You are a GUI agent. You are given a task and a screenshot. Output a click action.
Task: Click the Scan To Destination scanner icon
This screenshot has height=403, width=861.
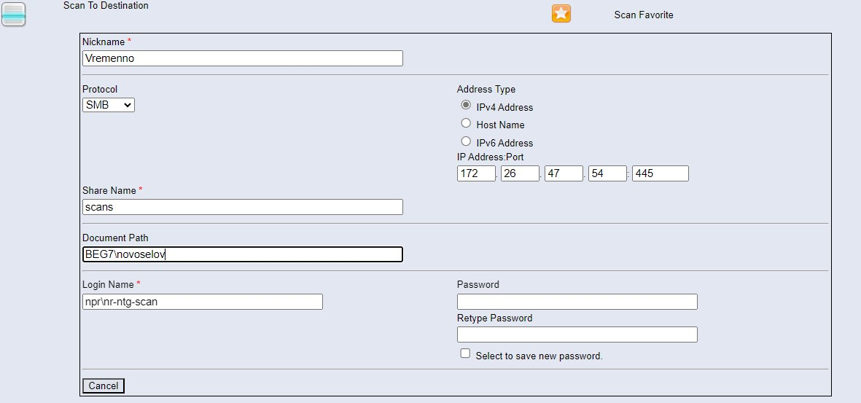click(x=14, y=15)
